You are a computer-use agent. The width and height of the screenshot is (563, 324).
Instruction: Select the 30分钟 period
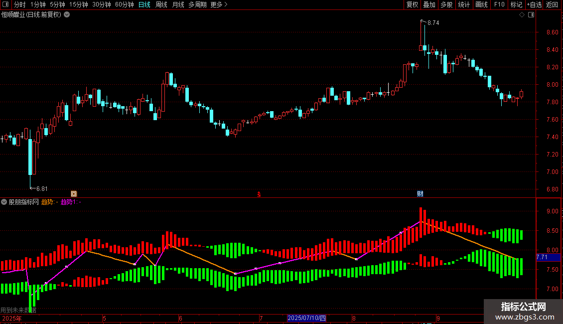click(102, 4)
